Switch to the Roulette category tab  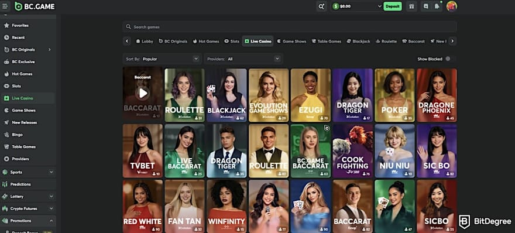click(x=386, y=42)
